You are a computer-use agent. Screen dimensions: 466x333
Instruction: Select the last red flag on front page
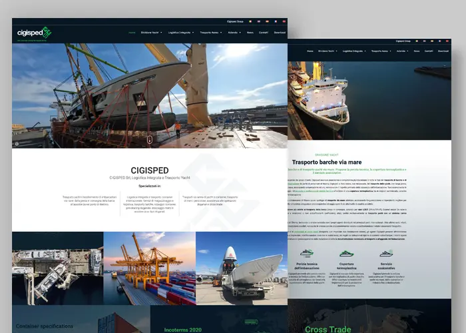point(284,21)
